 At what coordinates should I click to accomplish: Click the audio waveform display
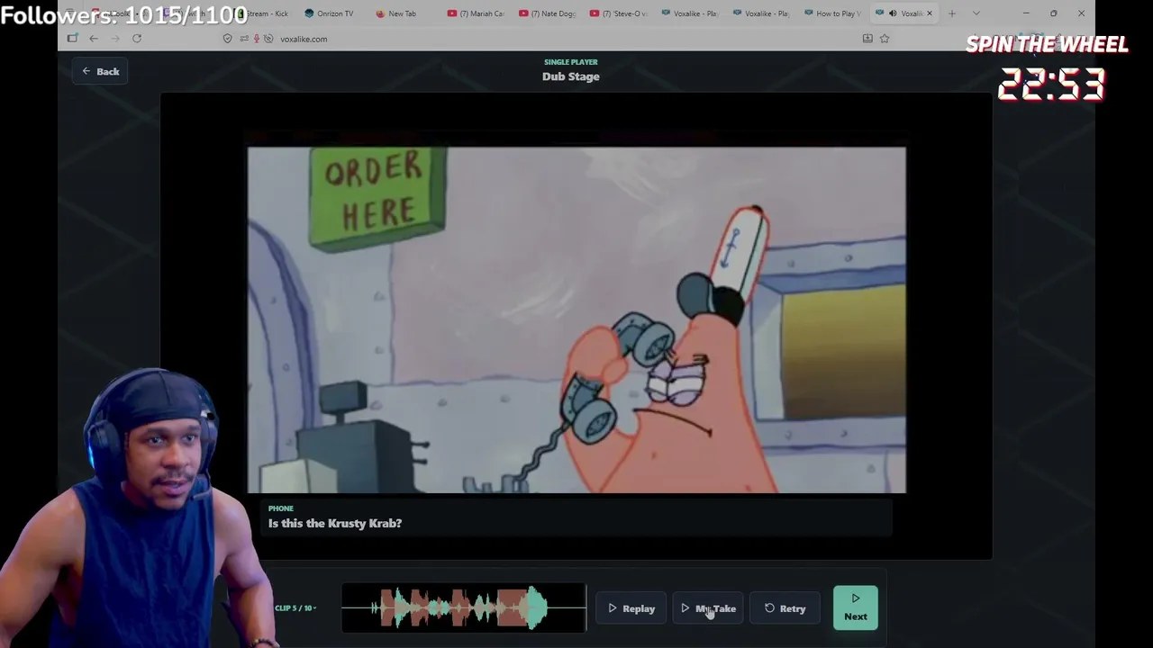pyautogui.click(x=464, y=607)
